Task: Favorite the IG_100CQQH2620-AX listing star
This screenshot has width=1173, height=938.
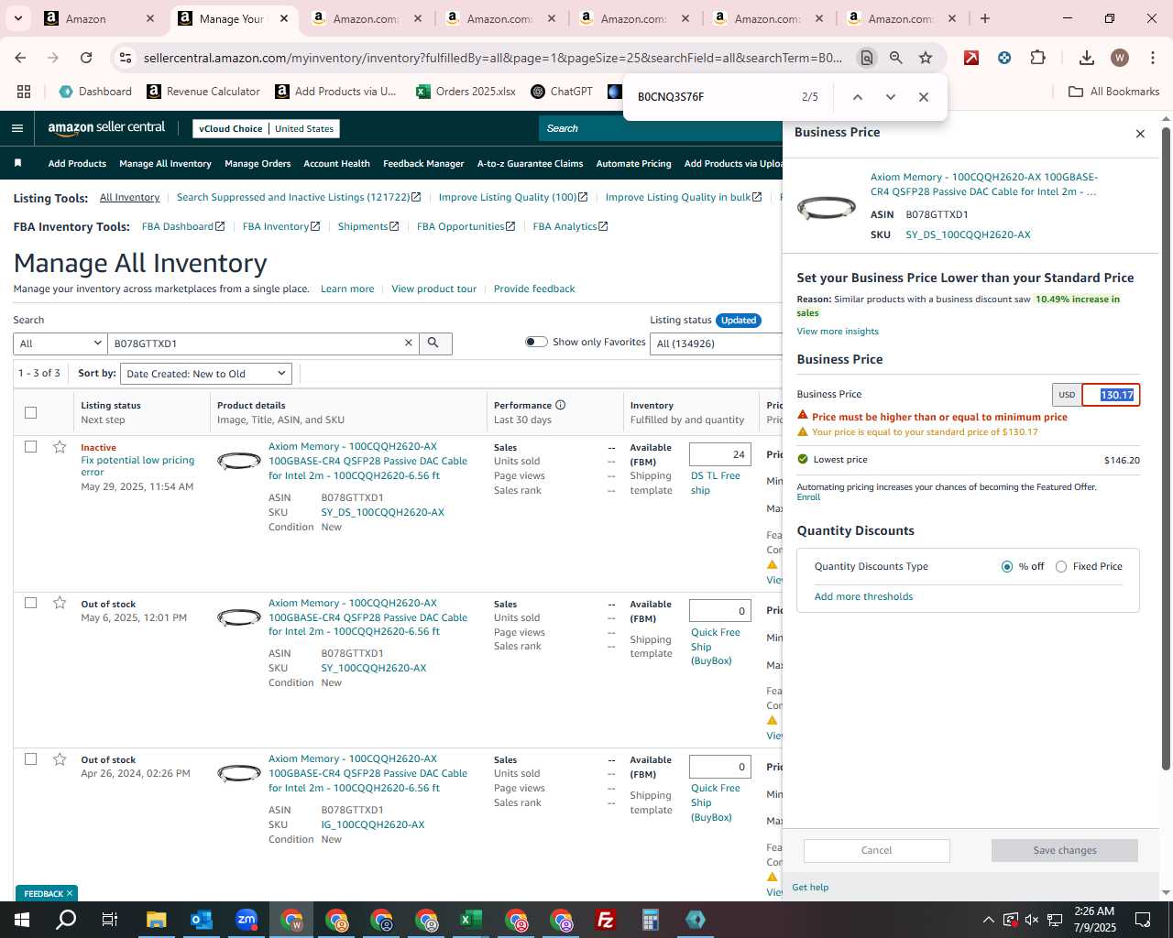Action: (60, 759)
